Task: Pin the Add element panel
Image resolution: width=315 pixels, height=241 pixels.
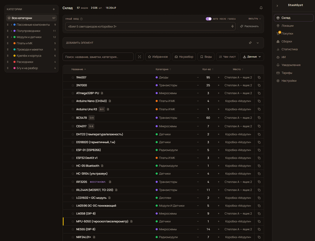Action: (250, 43)
